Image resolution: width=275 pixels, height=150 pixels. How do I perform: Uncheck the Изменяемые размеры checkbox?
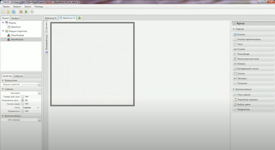(x=23, y=100)
